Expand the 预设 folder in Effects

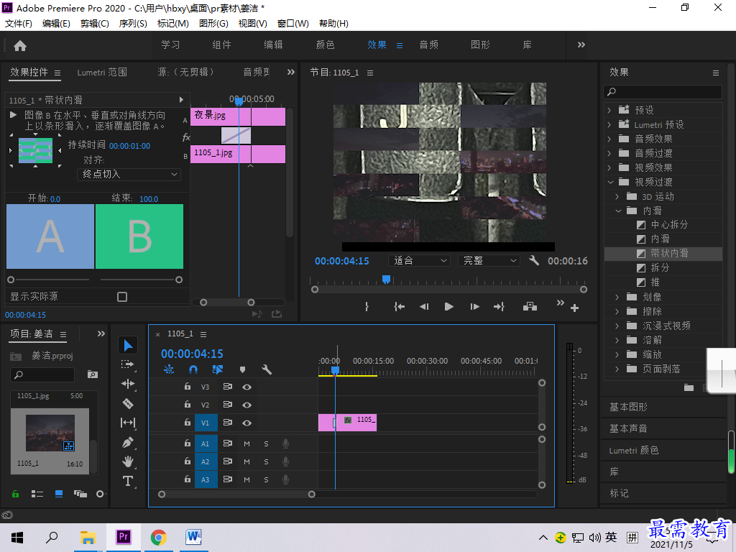pos(609,110)
